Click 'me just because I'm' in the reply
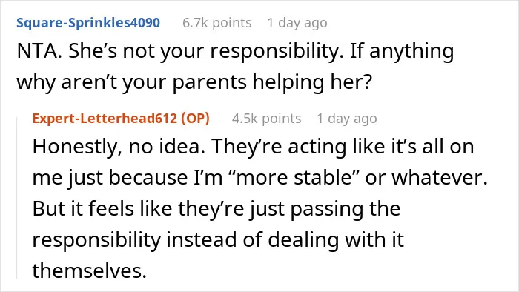This screenshot has height=292, width=519. coord(128,178)
